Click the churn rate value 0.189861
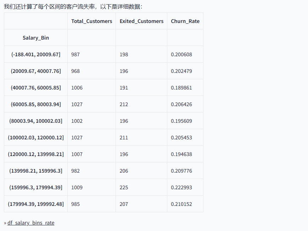 pyautogui.click(x=181, y=88)
